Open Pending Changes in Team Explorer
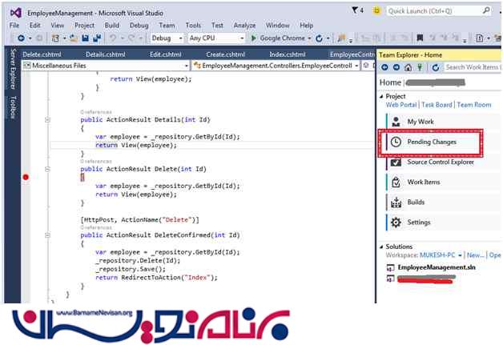 [431, 142]
